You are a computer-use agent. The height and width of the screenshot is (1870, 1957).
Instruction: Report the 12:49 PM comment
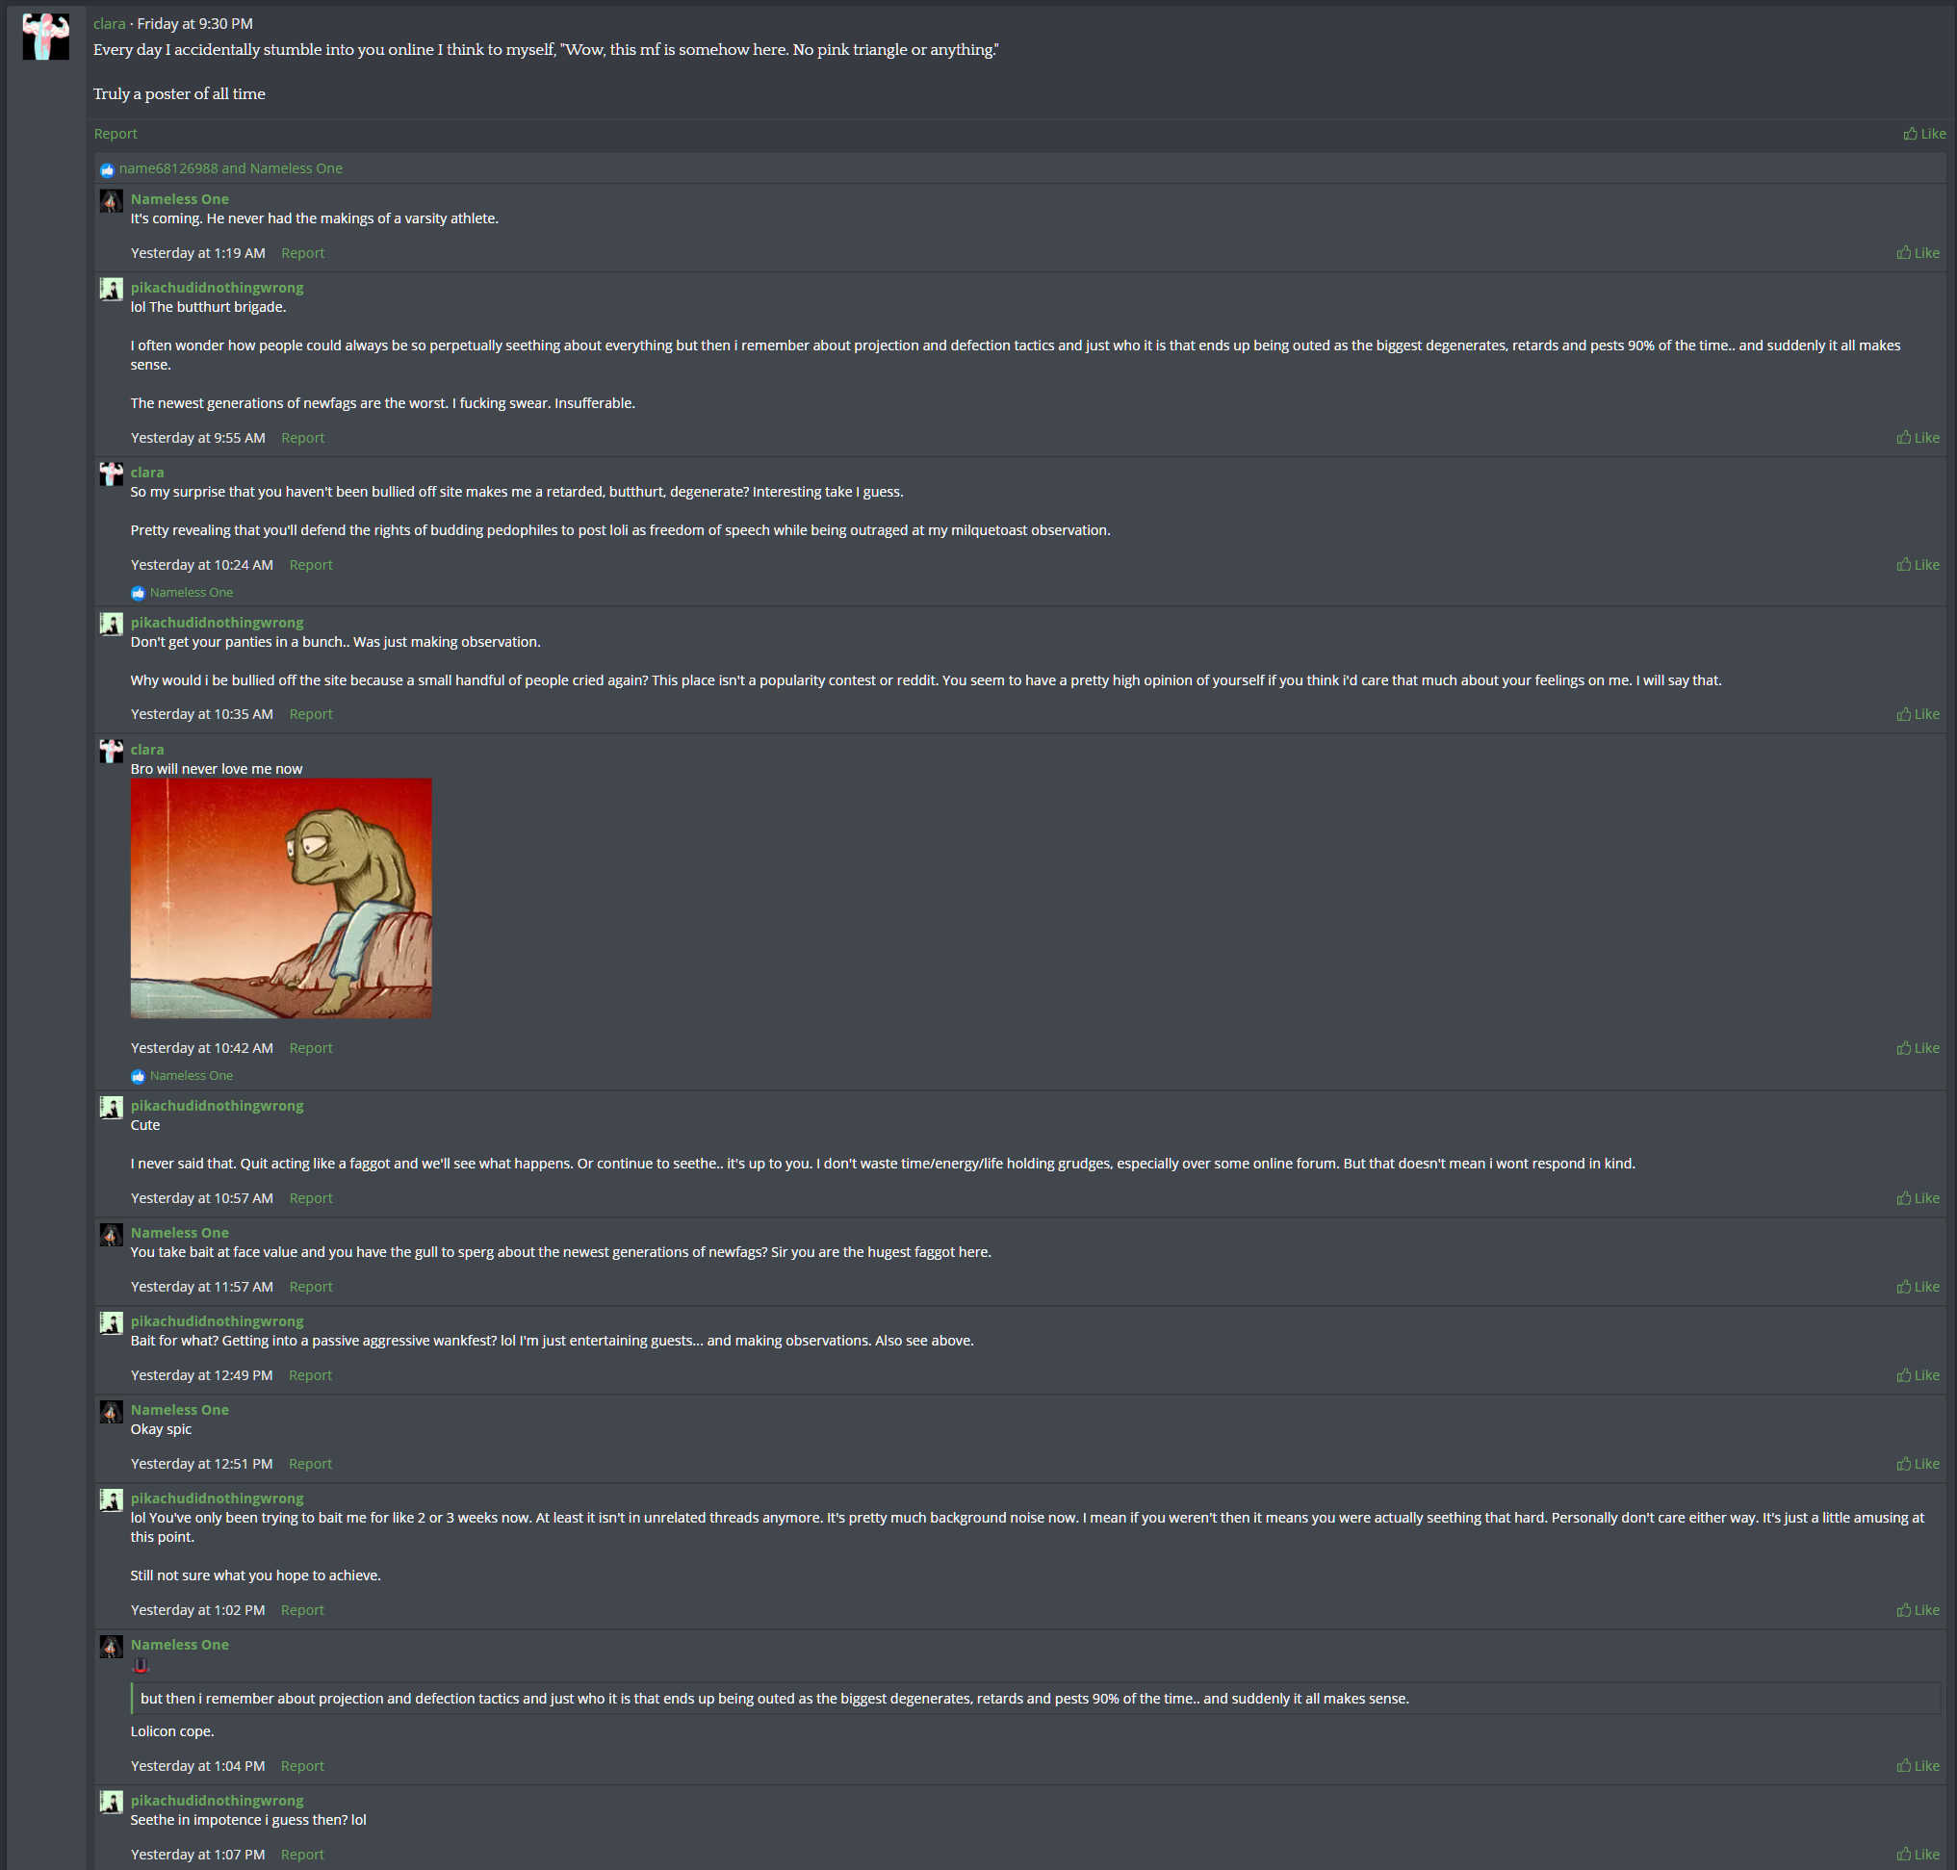tap(310, 1374)
